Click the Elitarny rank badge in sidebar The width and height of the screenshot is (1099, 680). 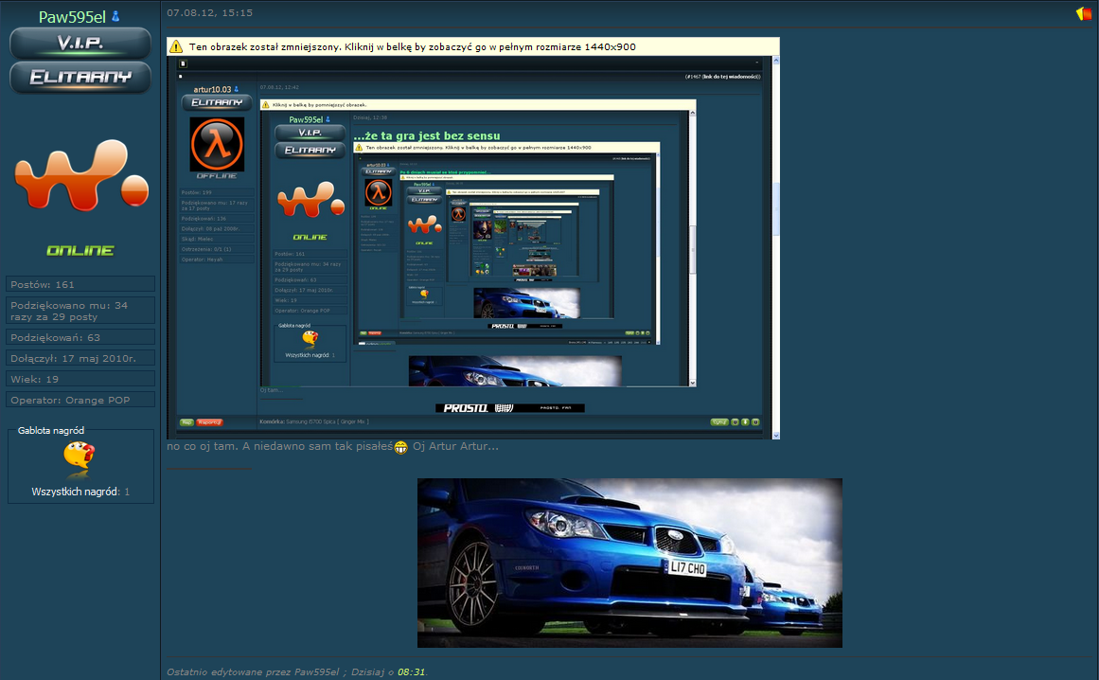click(x=80, y=78)
